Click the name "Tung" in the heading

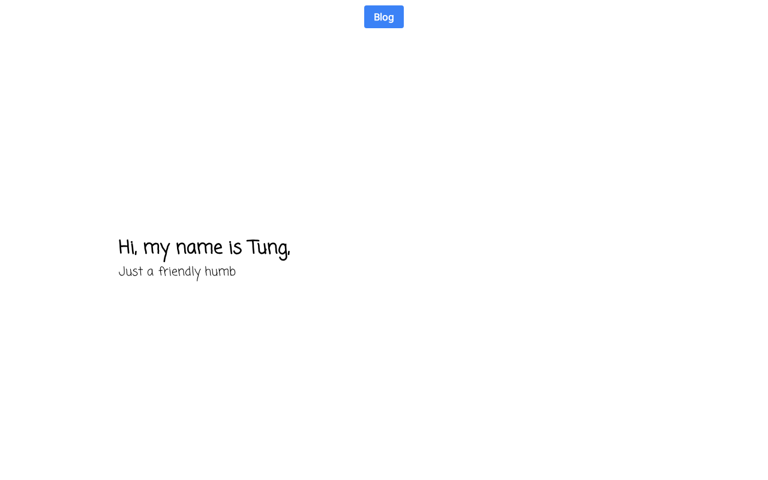[267, 248]
